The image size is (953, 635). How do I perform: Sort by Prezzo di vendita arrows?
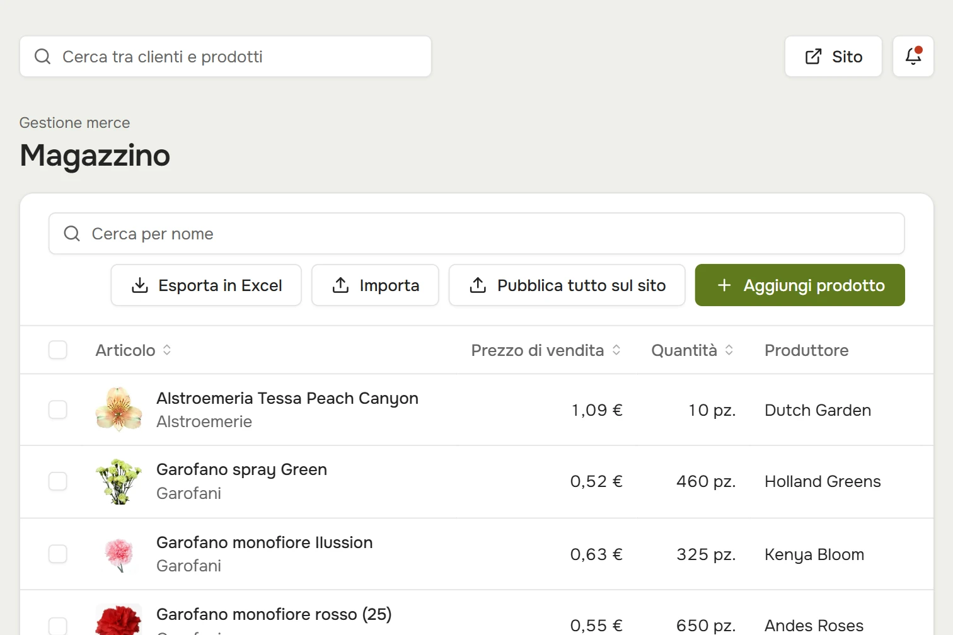[616, 350]
